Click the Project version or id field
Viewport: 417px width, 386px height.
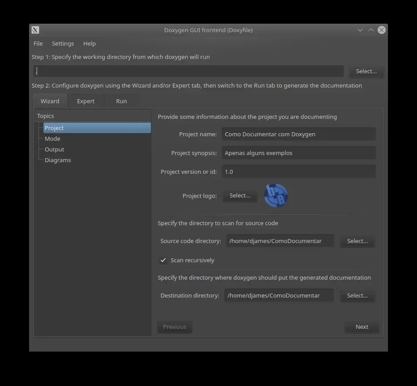click(299, 172)
